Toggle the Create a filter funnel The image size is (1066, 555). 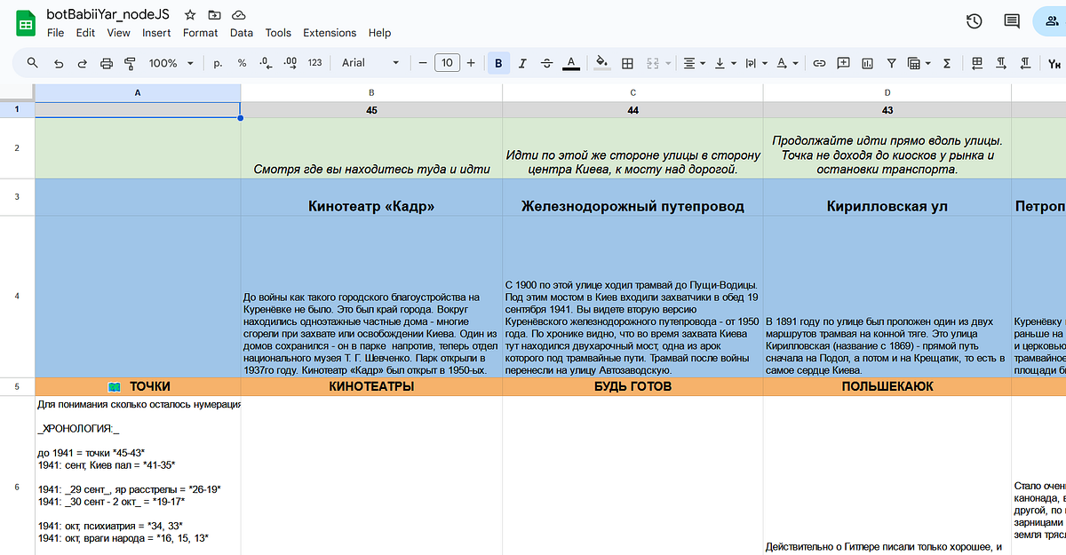coord(892,63)
